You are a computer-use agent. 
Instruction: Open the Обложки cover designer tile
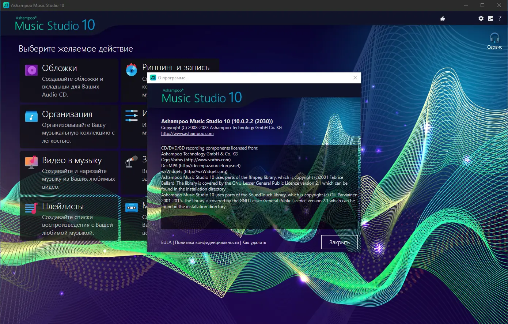click(69, 80)
